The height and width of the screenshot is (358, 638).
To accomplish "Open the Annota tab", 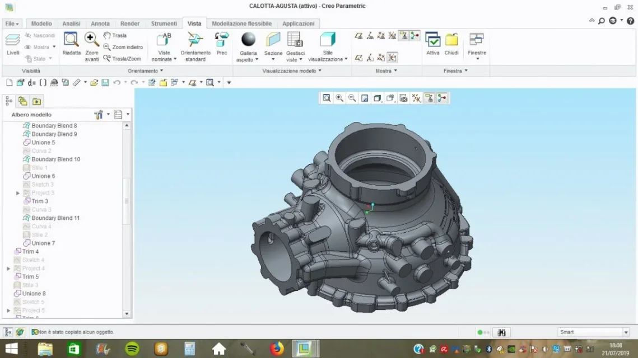I will 100,23.
